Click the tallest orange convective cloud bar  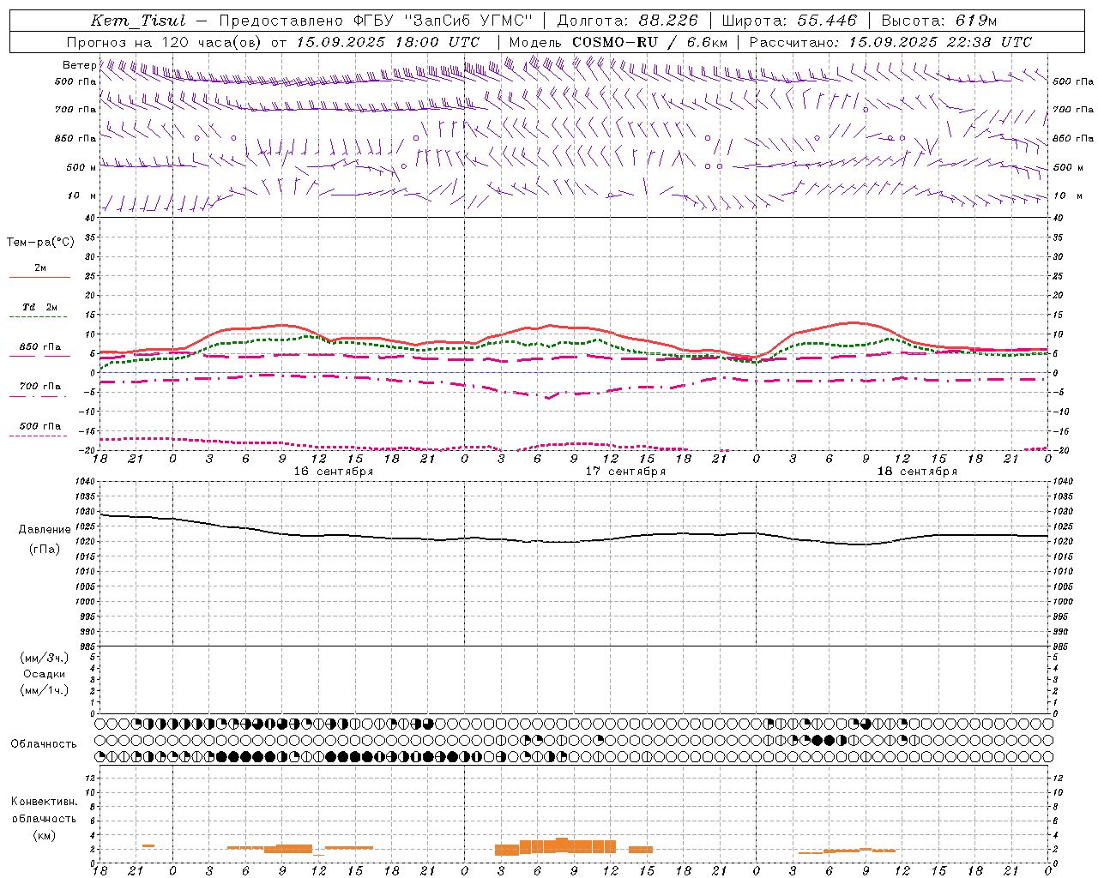[x=562, y=845]
